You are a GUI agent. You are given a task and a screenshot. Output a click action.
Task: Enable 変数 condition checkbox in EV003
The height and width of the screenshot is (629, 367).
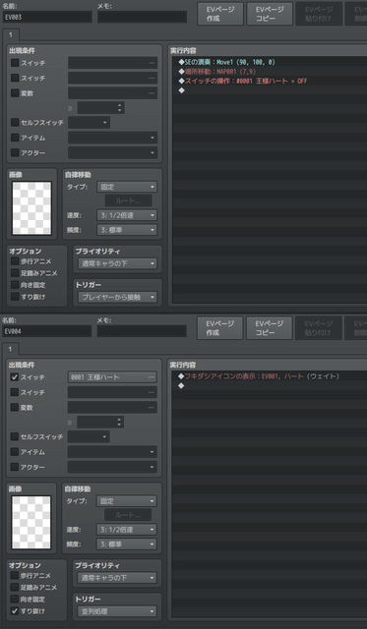pos(15,93)
